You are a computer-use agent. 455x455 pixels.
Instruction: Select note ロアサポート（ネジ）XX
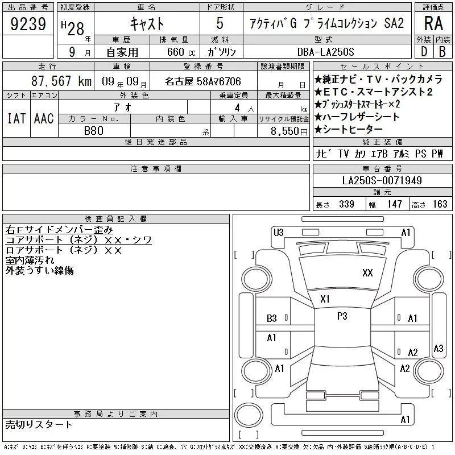point(64,250)
